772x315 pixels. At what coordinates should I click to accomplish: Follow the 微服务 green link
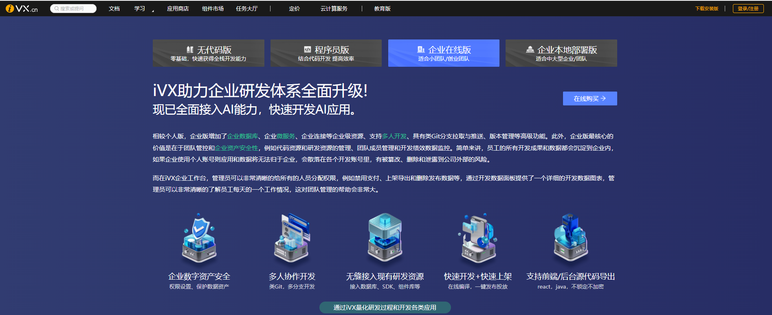click(x=286, y=136)
